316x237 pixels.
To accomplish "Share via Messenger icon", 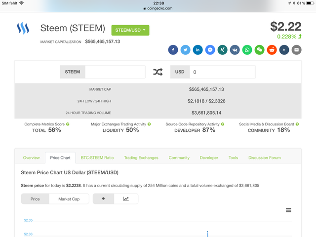I will [x=210, y=50].
